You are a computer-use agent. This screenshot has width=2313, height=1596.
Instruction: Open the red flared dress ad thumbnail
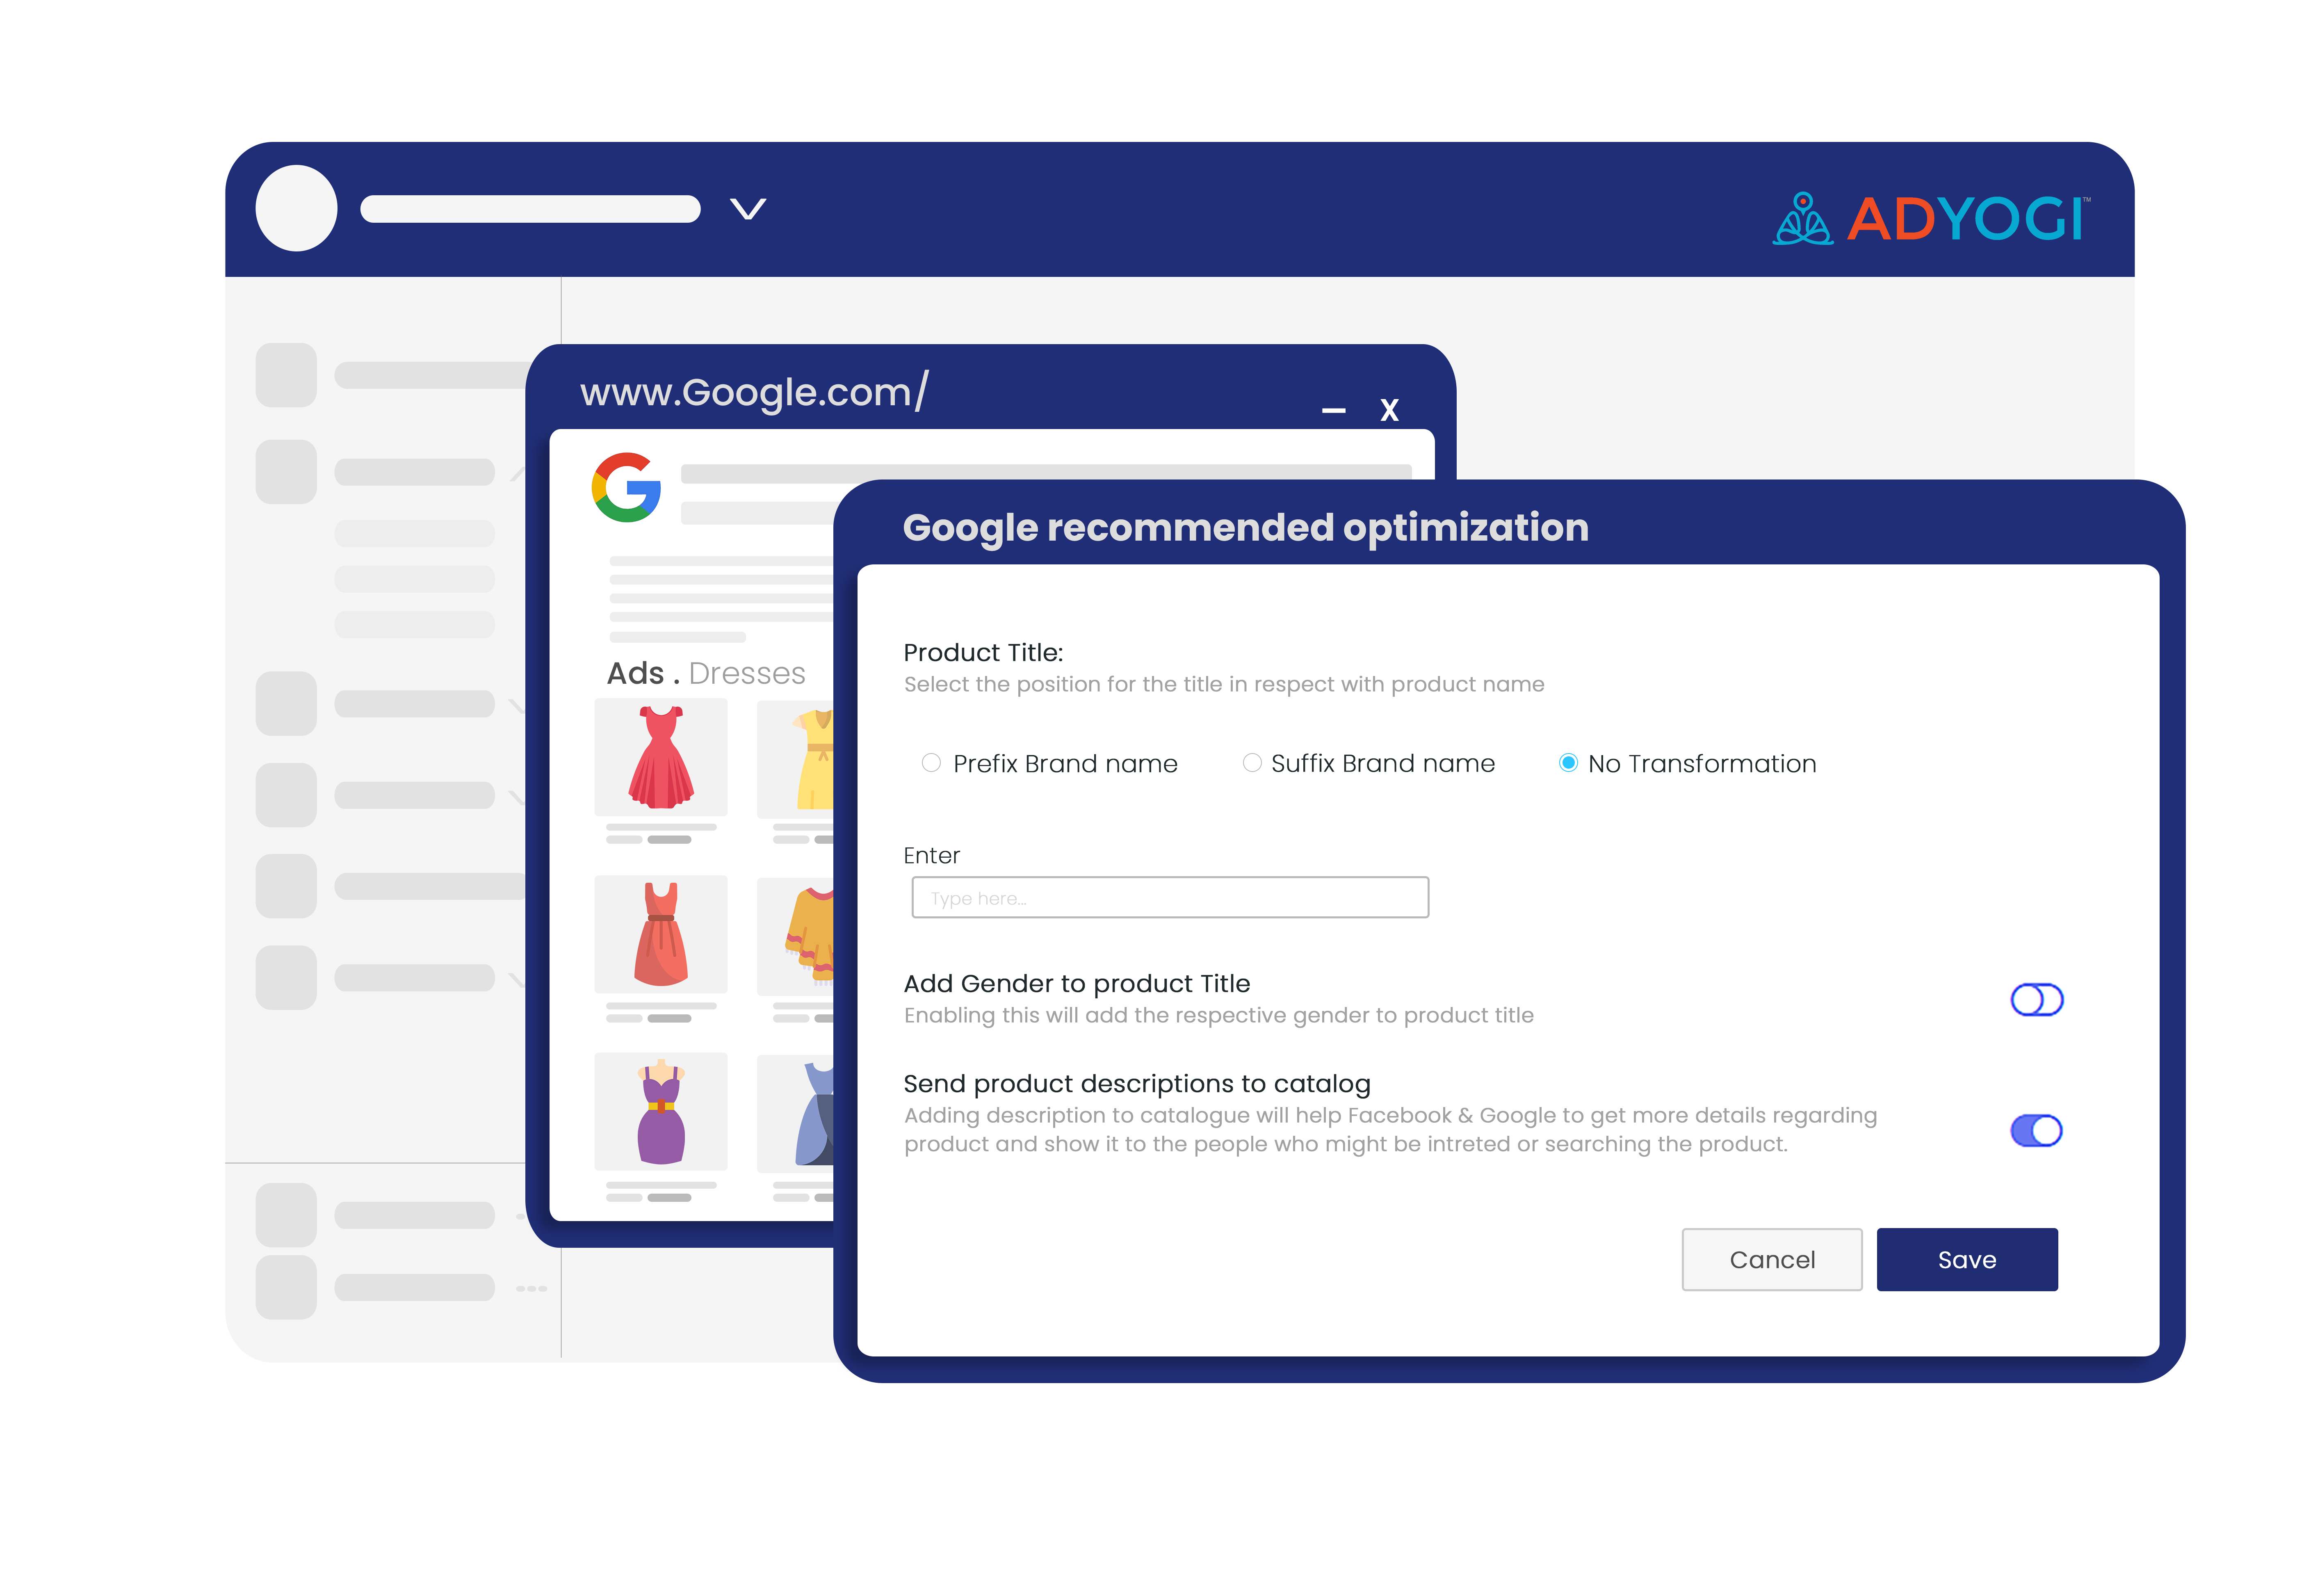(661, 757)
